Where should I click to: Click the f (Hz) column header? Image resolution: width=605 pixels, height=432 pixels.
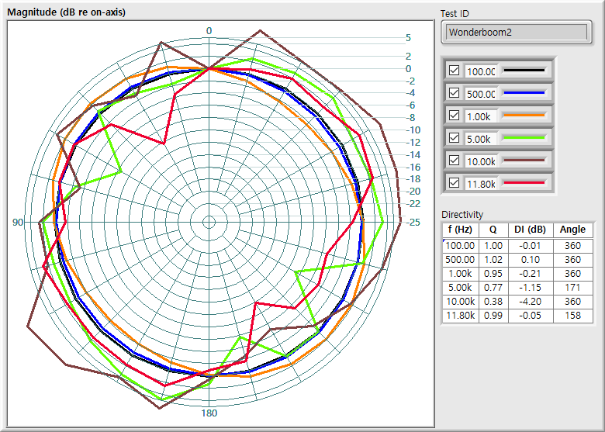coord(460,230)
